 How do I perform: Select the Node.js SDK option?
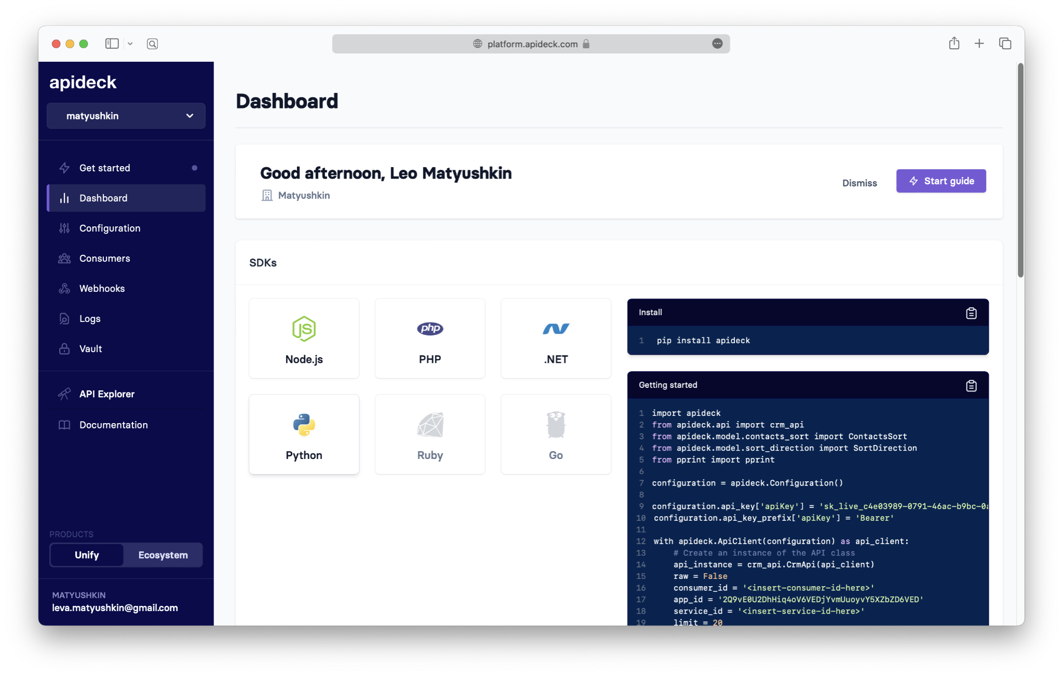pyautogui.click(x=304, y=337)
